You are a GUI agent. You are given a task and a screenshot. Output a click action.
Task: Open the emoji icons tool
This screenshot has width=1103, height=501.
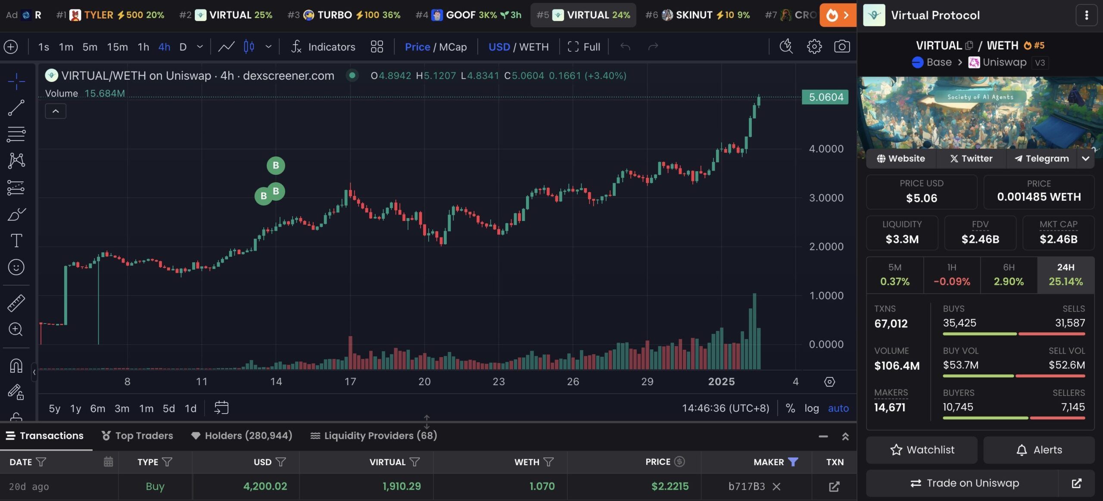pyautogui.click(x=16, y=267)
